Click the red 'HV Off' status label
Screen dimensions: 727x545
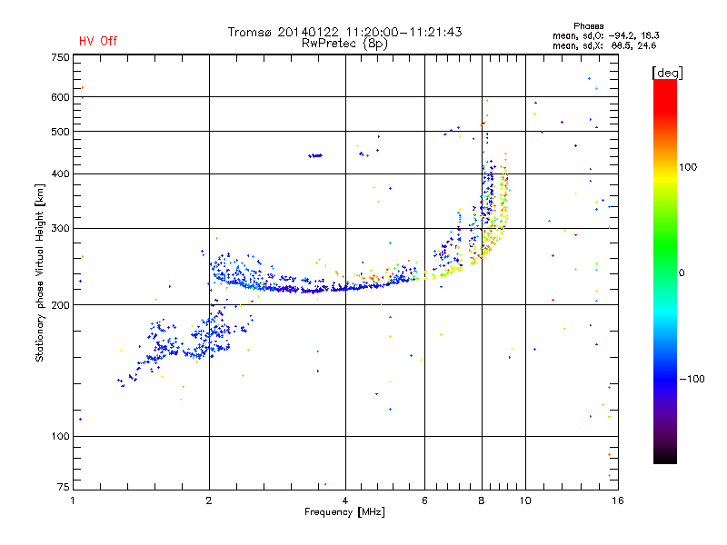click(x=98, y=41)
